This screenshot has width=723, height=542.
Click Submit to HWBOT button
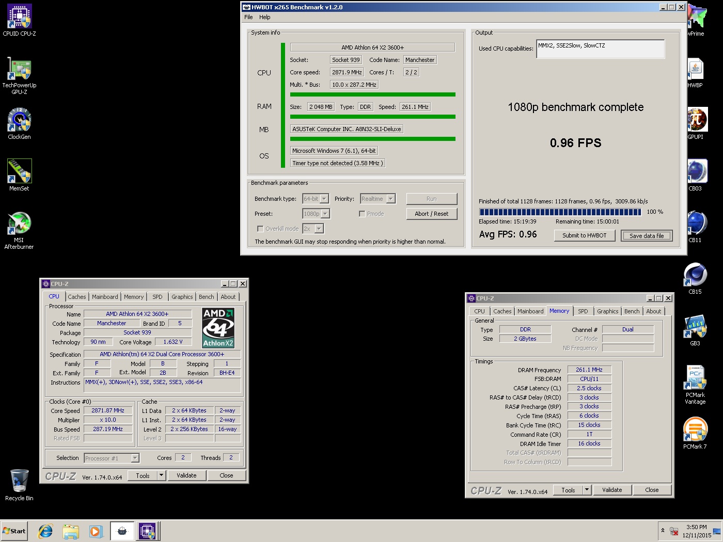[x=585, y=235]
